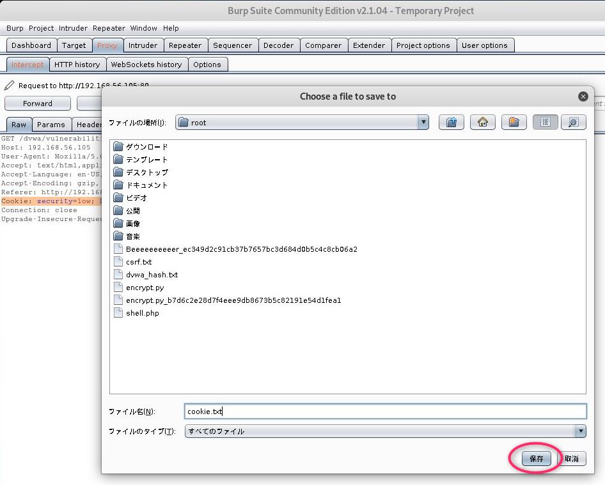Open the Repeater menu
605x485 pixels.
point(109,28)
